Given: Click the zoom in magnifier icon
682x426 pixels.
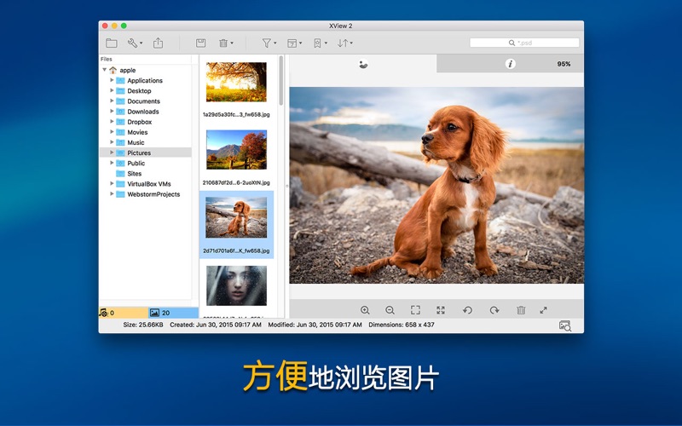Looking at the screenshot, I should pyautogui.click(x=365, y=310).
